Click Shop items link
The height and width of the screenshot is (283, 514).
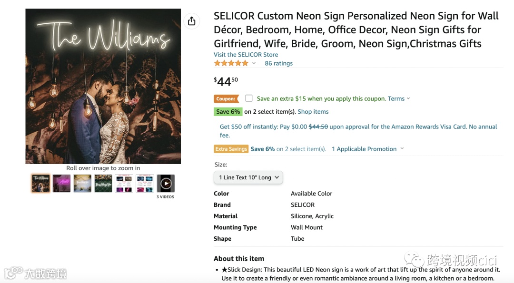point(313,112)
